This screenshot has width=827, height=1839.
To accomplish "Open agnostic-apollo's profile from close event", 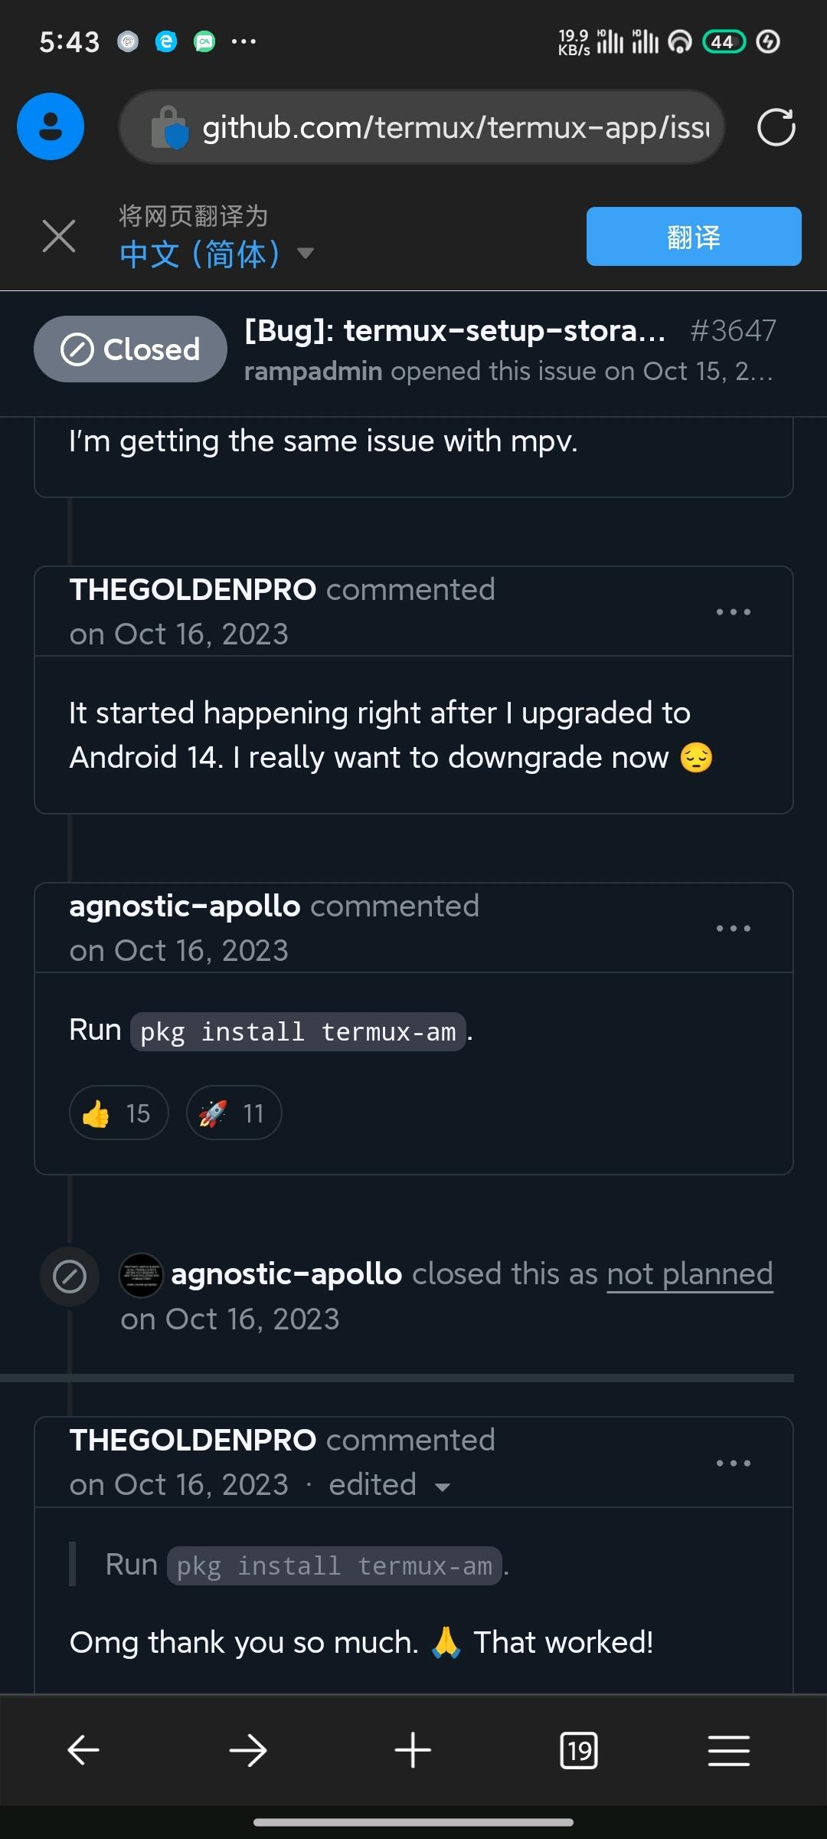I will tap(286, 1274).
